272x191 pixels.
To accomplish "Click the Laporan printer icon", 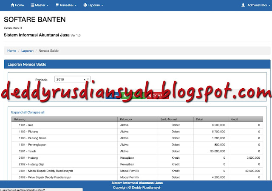I will (x=85, y=5).
